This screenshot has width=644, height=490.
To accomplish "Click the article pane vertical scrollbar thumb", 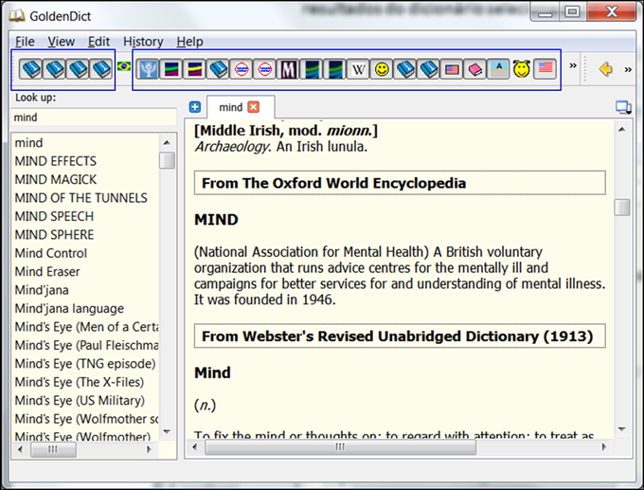I will (x=622, y=208).
